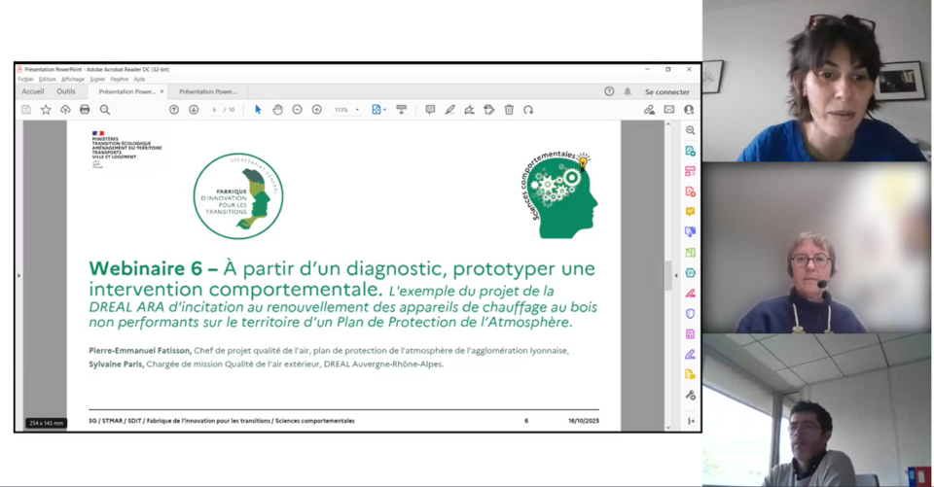
Task: Click the print icon in toolbar
Action: (85, 110)
